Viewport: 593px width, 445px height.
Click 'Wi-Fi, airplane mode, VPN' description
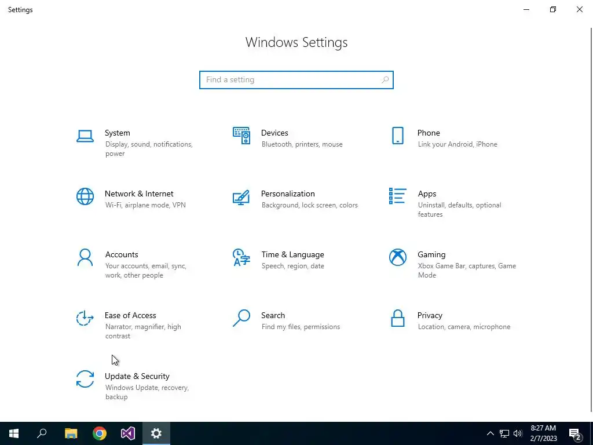coord(145,205)
